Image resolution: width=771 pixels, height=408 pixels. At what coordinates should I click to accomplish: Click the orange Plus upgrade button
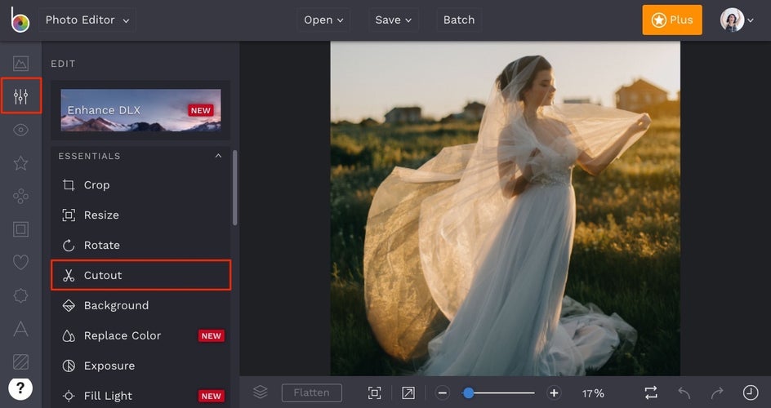pyautogui.click(x=671, y=20)
